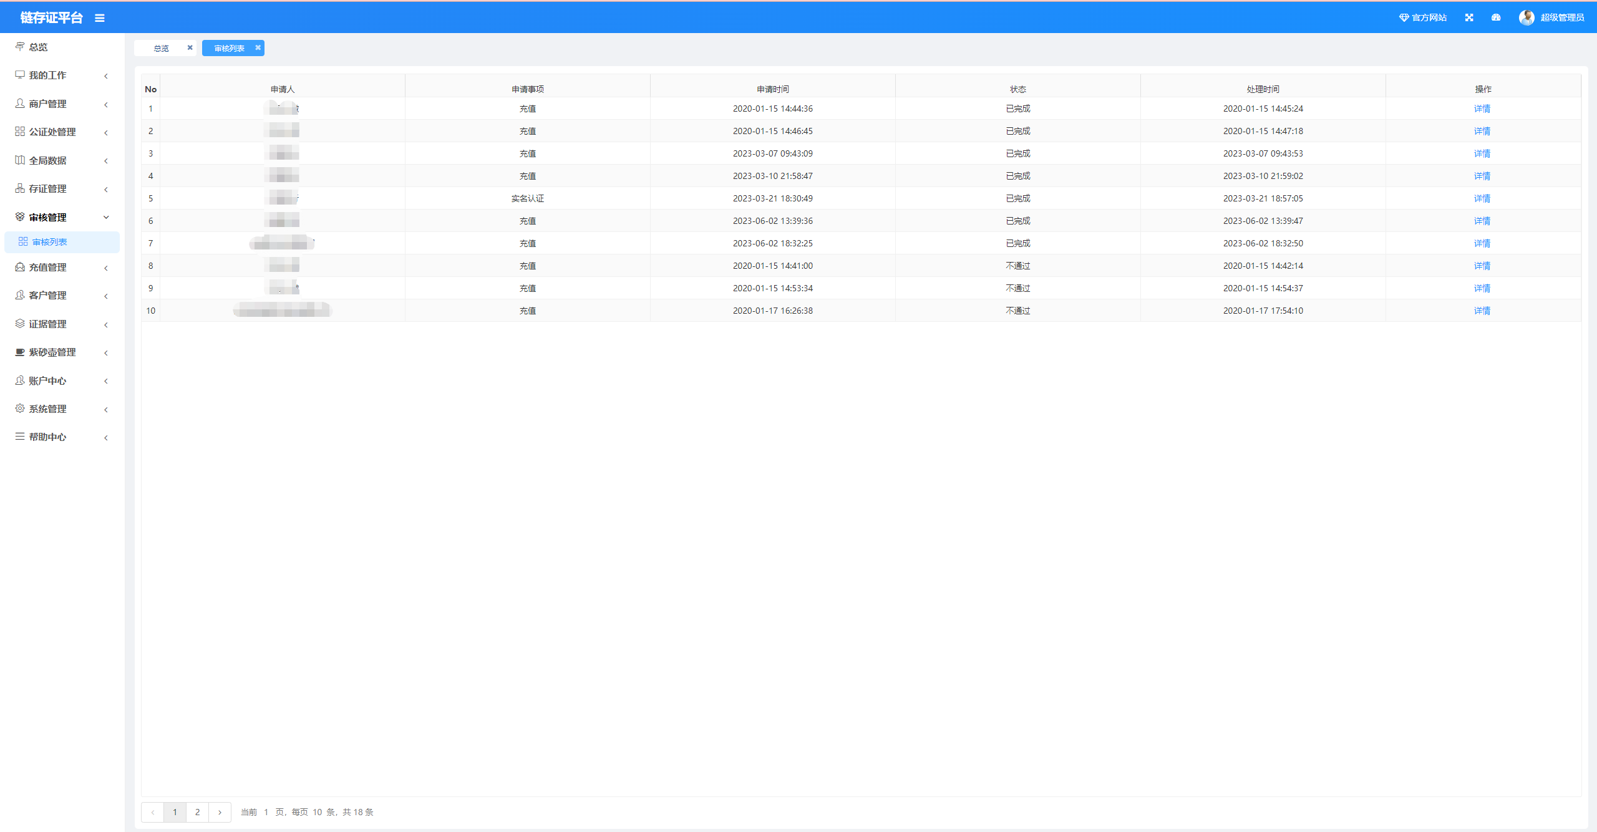
Task: Click the 实名认证 cell in row 5
Action: coord(528,198)
